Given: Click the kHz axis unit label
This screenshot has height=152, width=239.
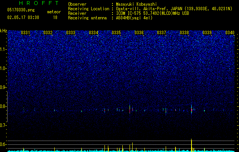Looking at the screenshot, I should tap(3, 31).
